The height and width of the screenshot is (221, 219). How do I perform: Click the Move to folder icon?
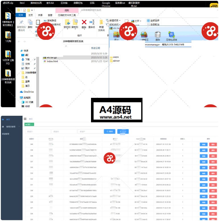[x=67, y=22]
